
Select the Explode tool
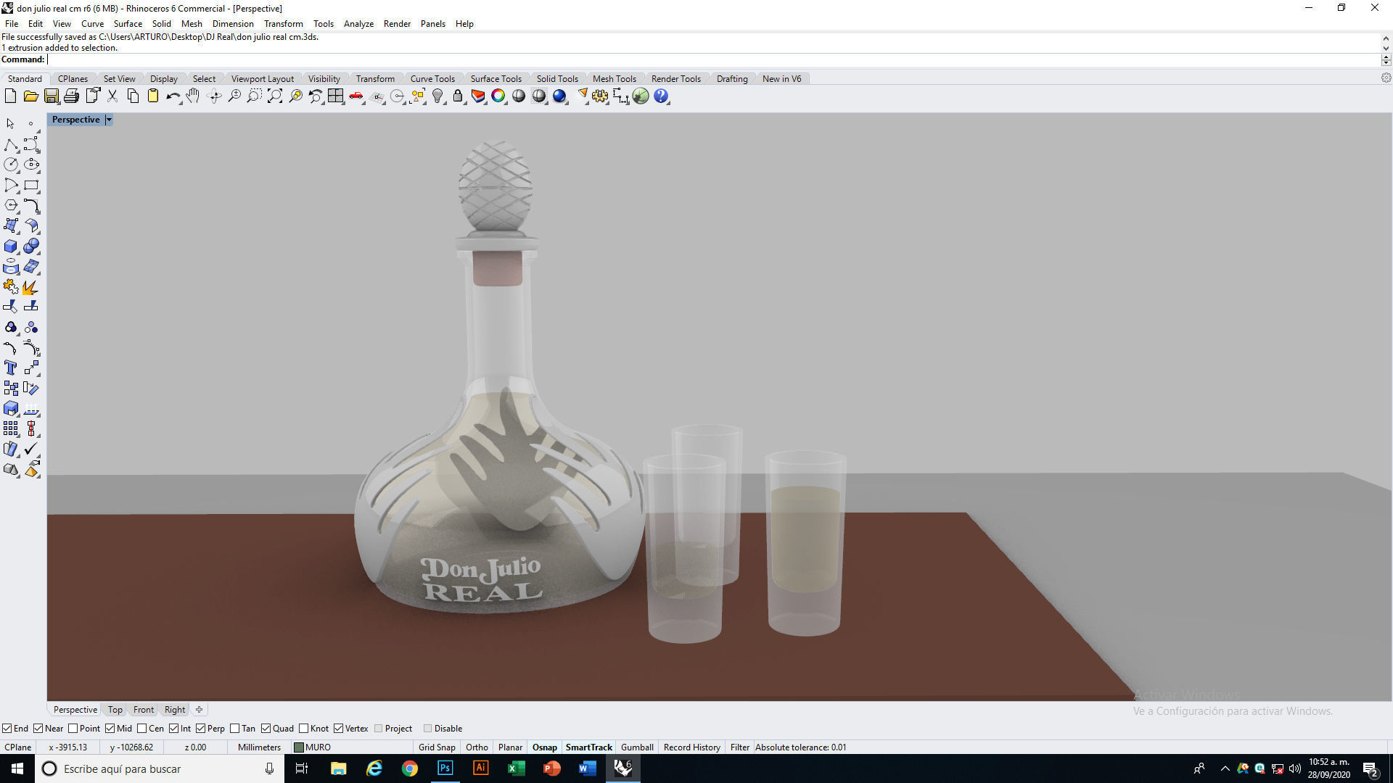31,288
